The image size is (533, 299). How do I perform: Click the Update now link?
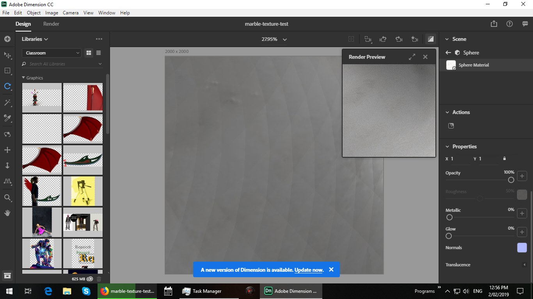pyautogui.click(x=309, y=270)
